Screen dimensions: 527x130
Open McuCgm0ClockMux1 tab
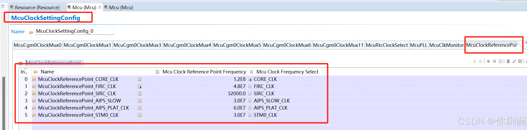87,45
